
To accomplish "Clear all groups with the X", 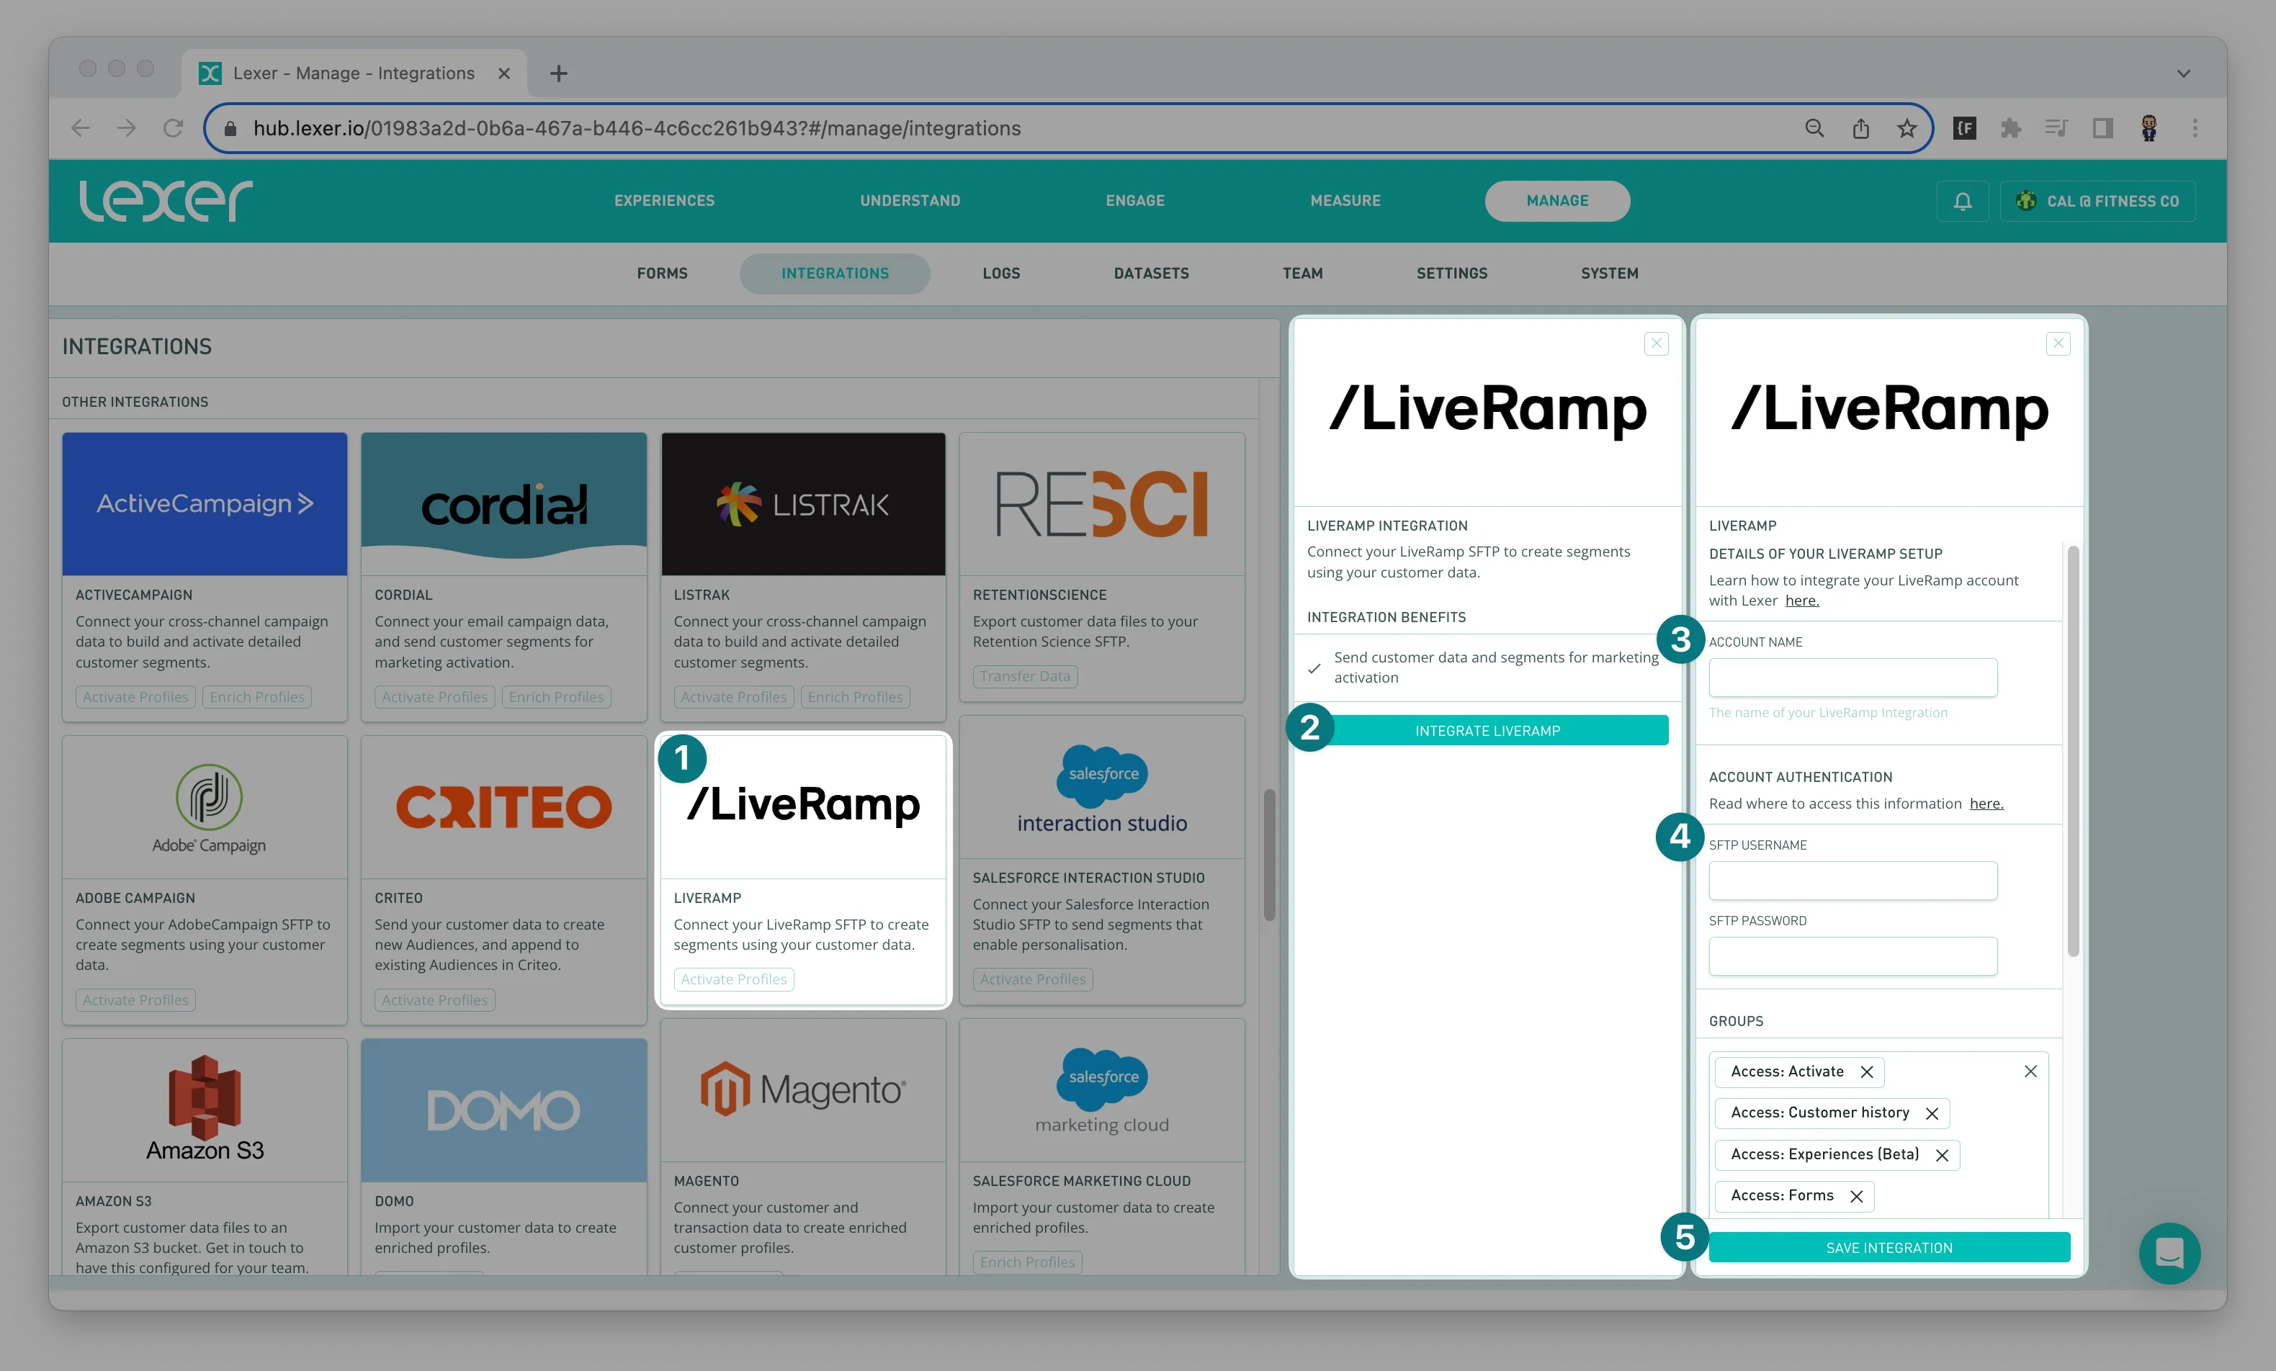I will tap(2030, 1071).
